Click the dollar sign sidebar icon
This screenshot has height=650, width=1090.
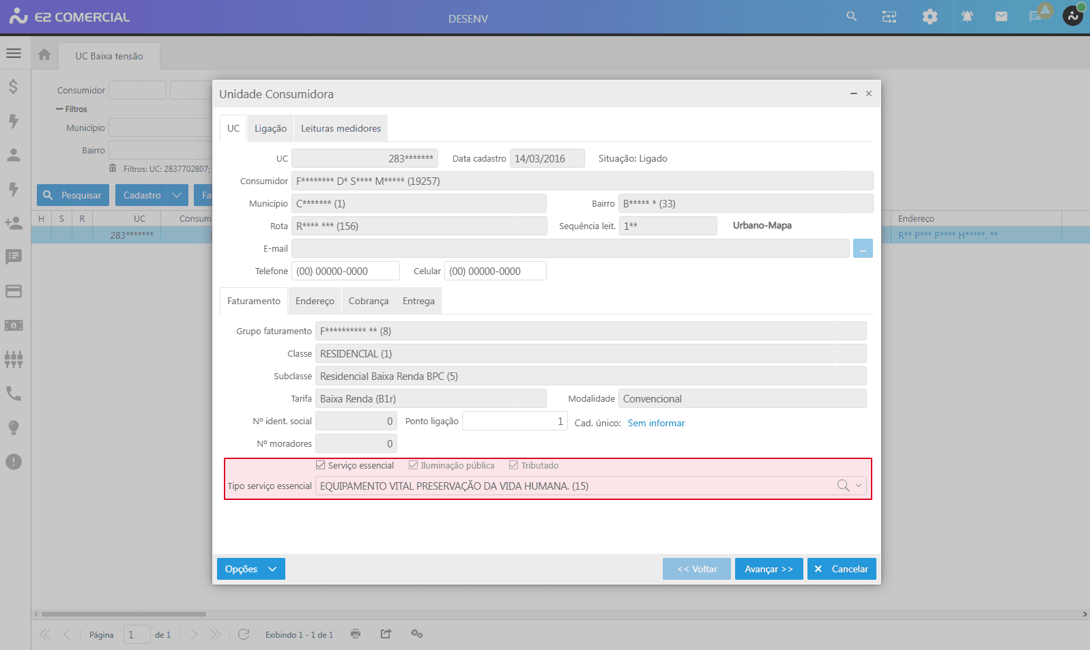(14, 87)
